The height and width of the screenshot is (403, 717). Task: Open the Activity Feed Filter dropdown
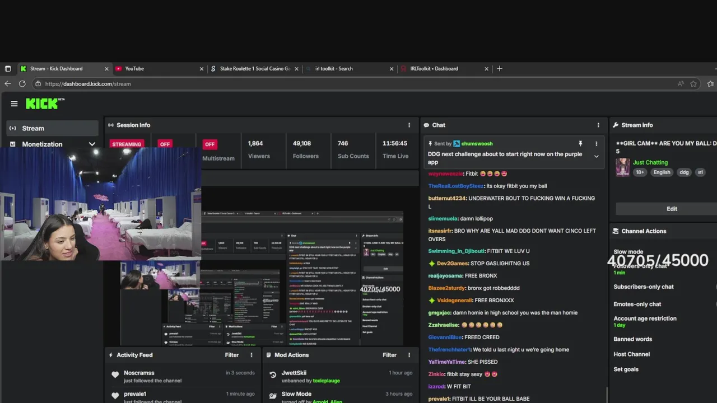point(232,355)
